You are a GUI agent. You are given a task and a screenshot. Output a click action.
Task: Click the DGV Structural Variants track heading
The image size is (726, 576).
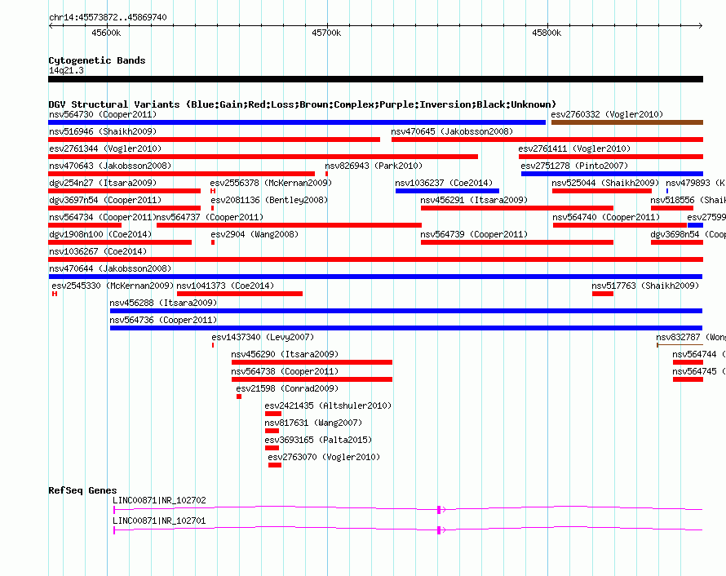click(303, 104)
